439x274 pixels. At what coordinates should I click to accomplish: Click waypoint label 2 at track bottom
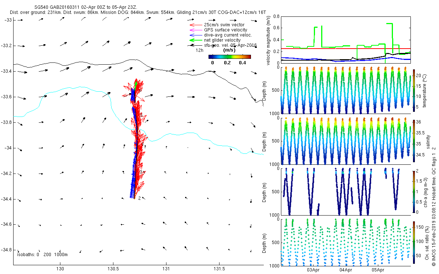pyautogui.click(x=139, y=198)
